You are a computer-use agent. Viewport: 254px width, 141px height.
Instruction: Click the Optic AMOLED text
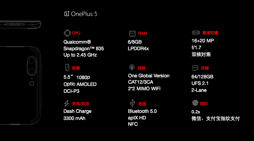80,84
